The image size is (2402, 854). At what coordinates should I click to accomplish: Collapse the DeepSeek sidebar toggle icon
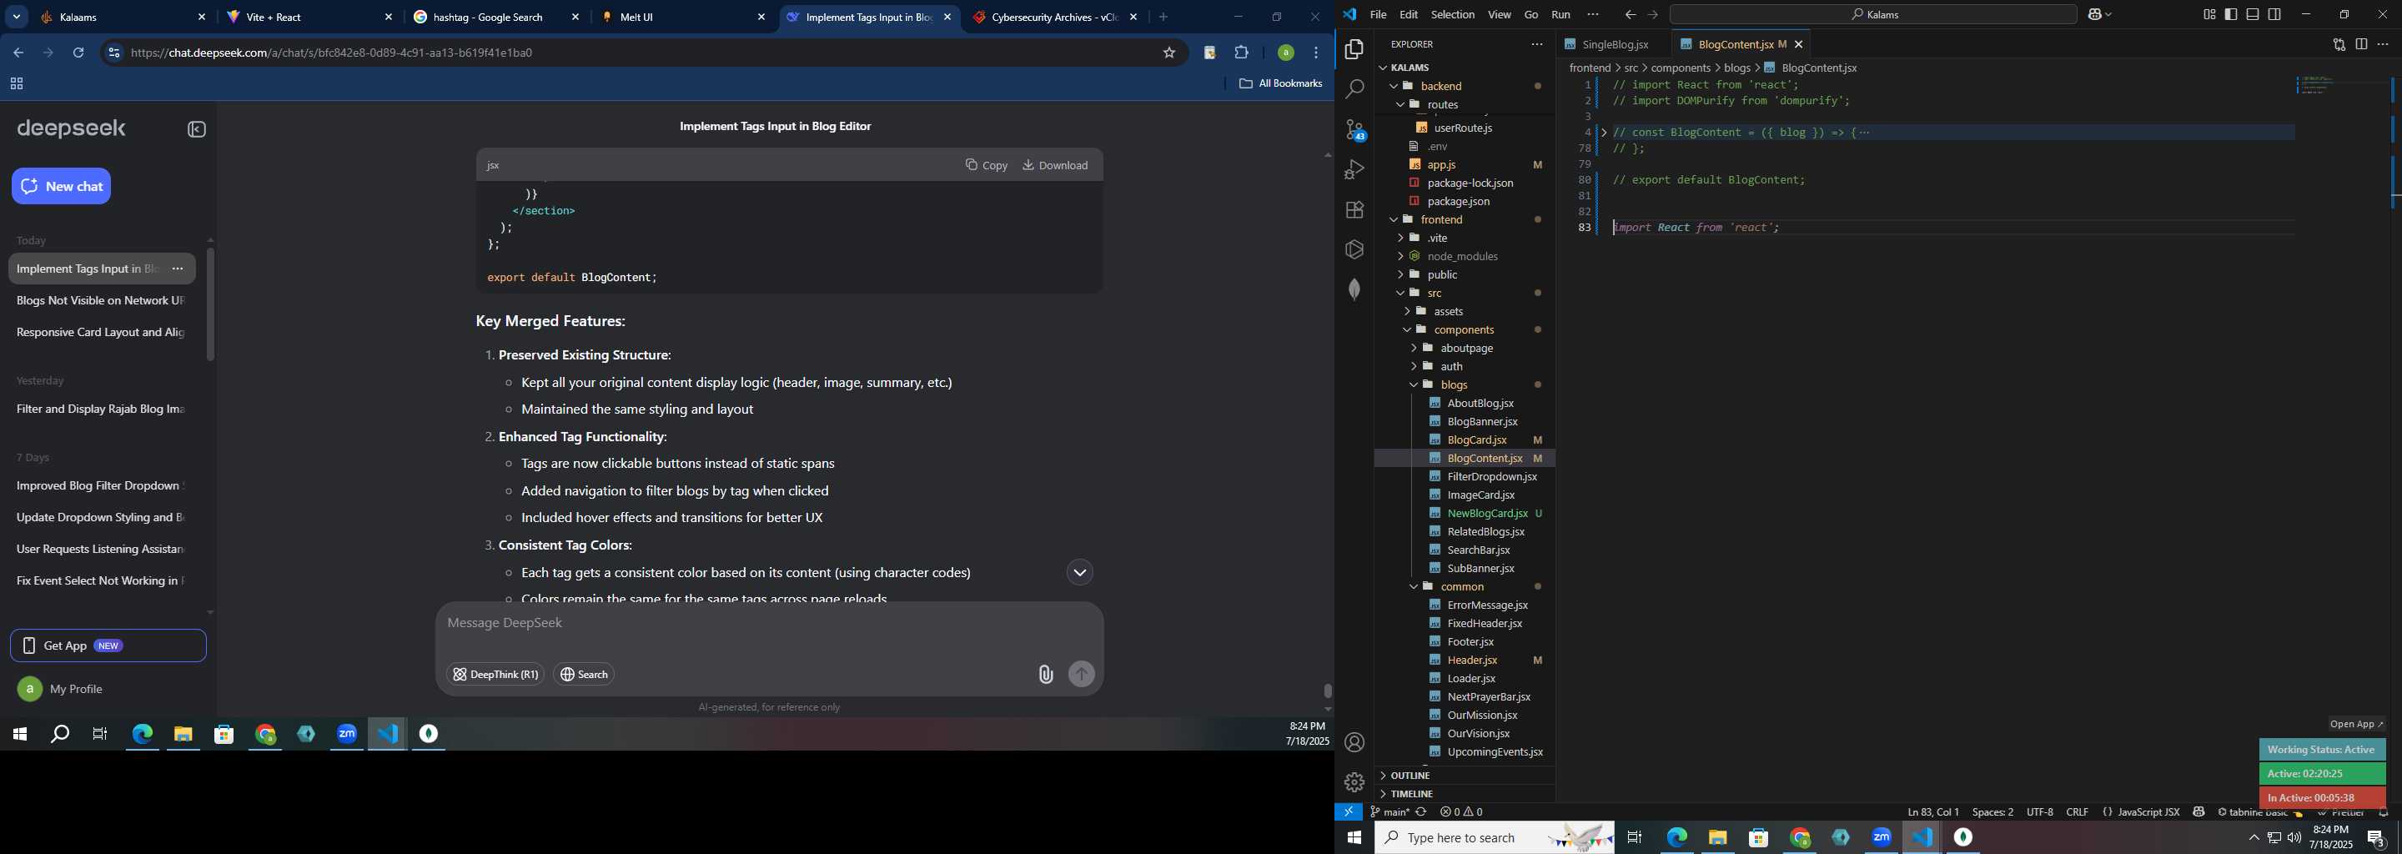pos(197,129)
